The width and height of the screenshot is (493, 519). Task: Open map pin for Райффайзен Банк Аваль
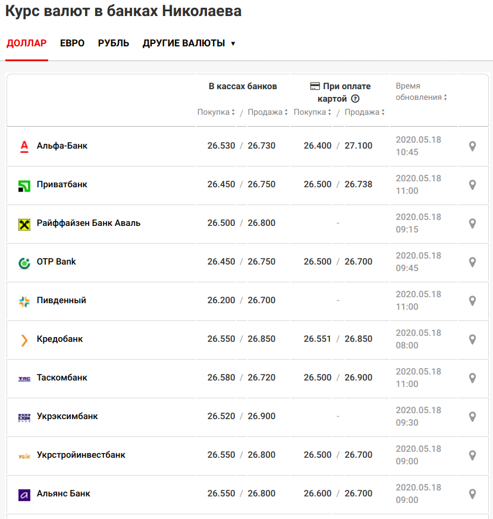coord(472,224)
